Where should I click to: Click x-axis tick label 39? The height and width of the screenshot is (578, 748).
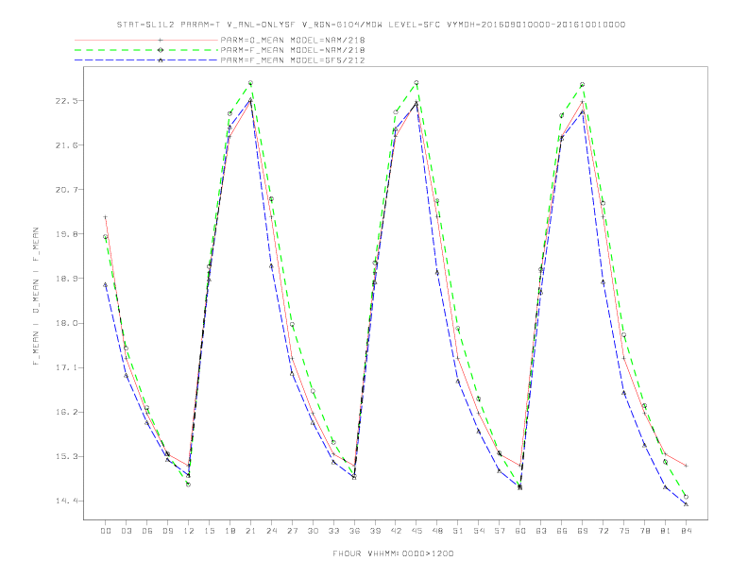click(375, 531)
